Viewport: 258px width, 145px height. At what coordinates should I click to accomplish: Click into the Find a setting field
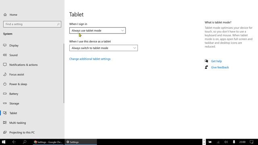(32, 24)
